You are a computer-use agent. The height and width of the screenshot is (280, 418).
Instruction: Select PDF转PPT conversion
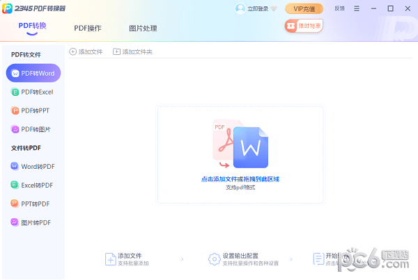[33, 110]
